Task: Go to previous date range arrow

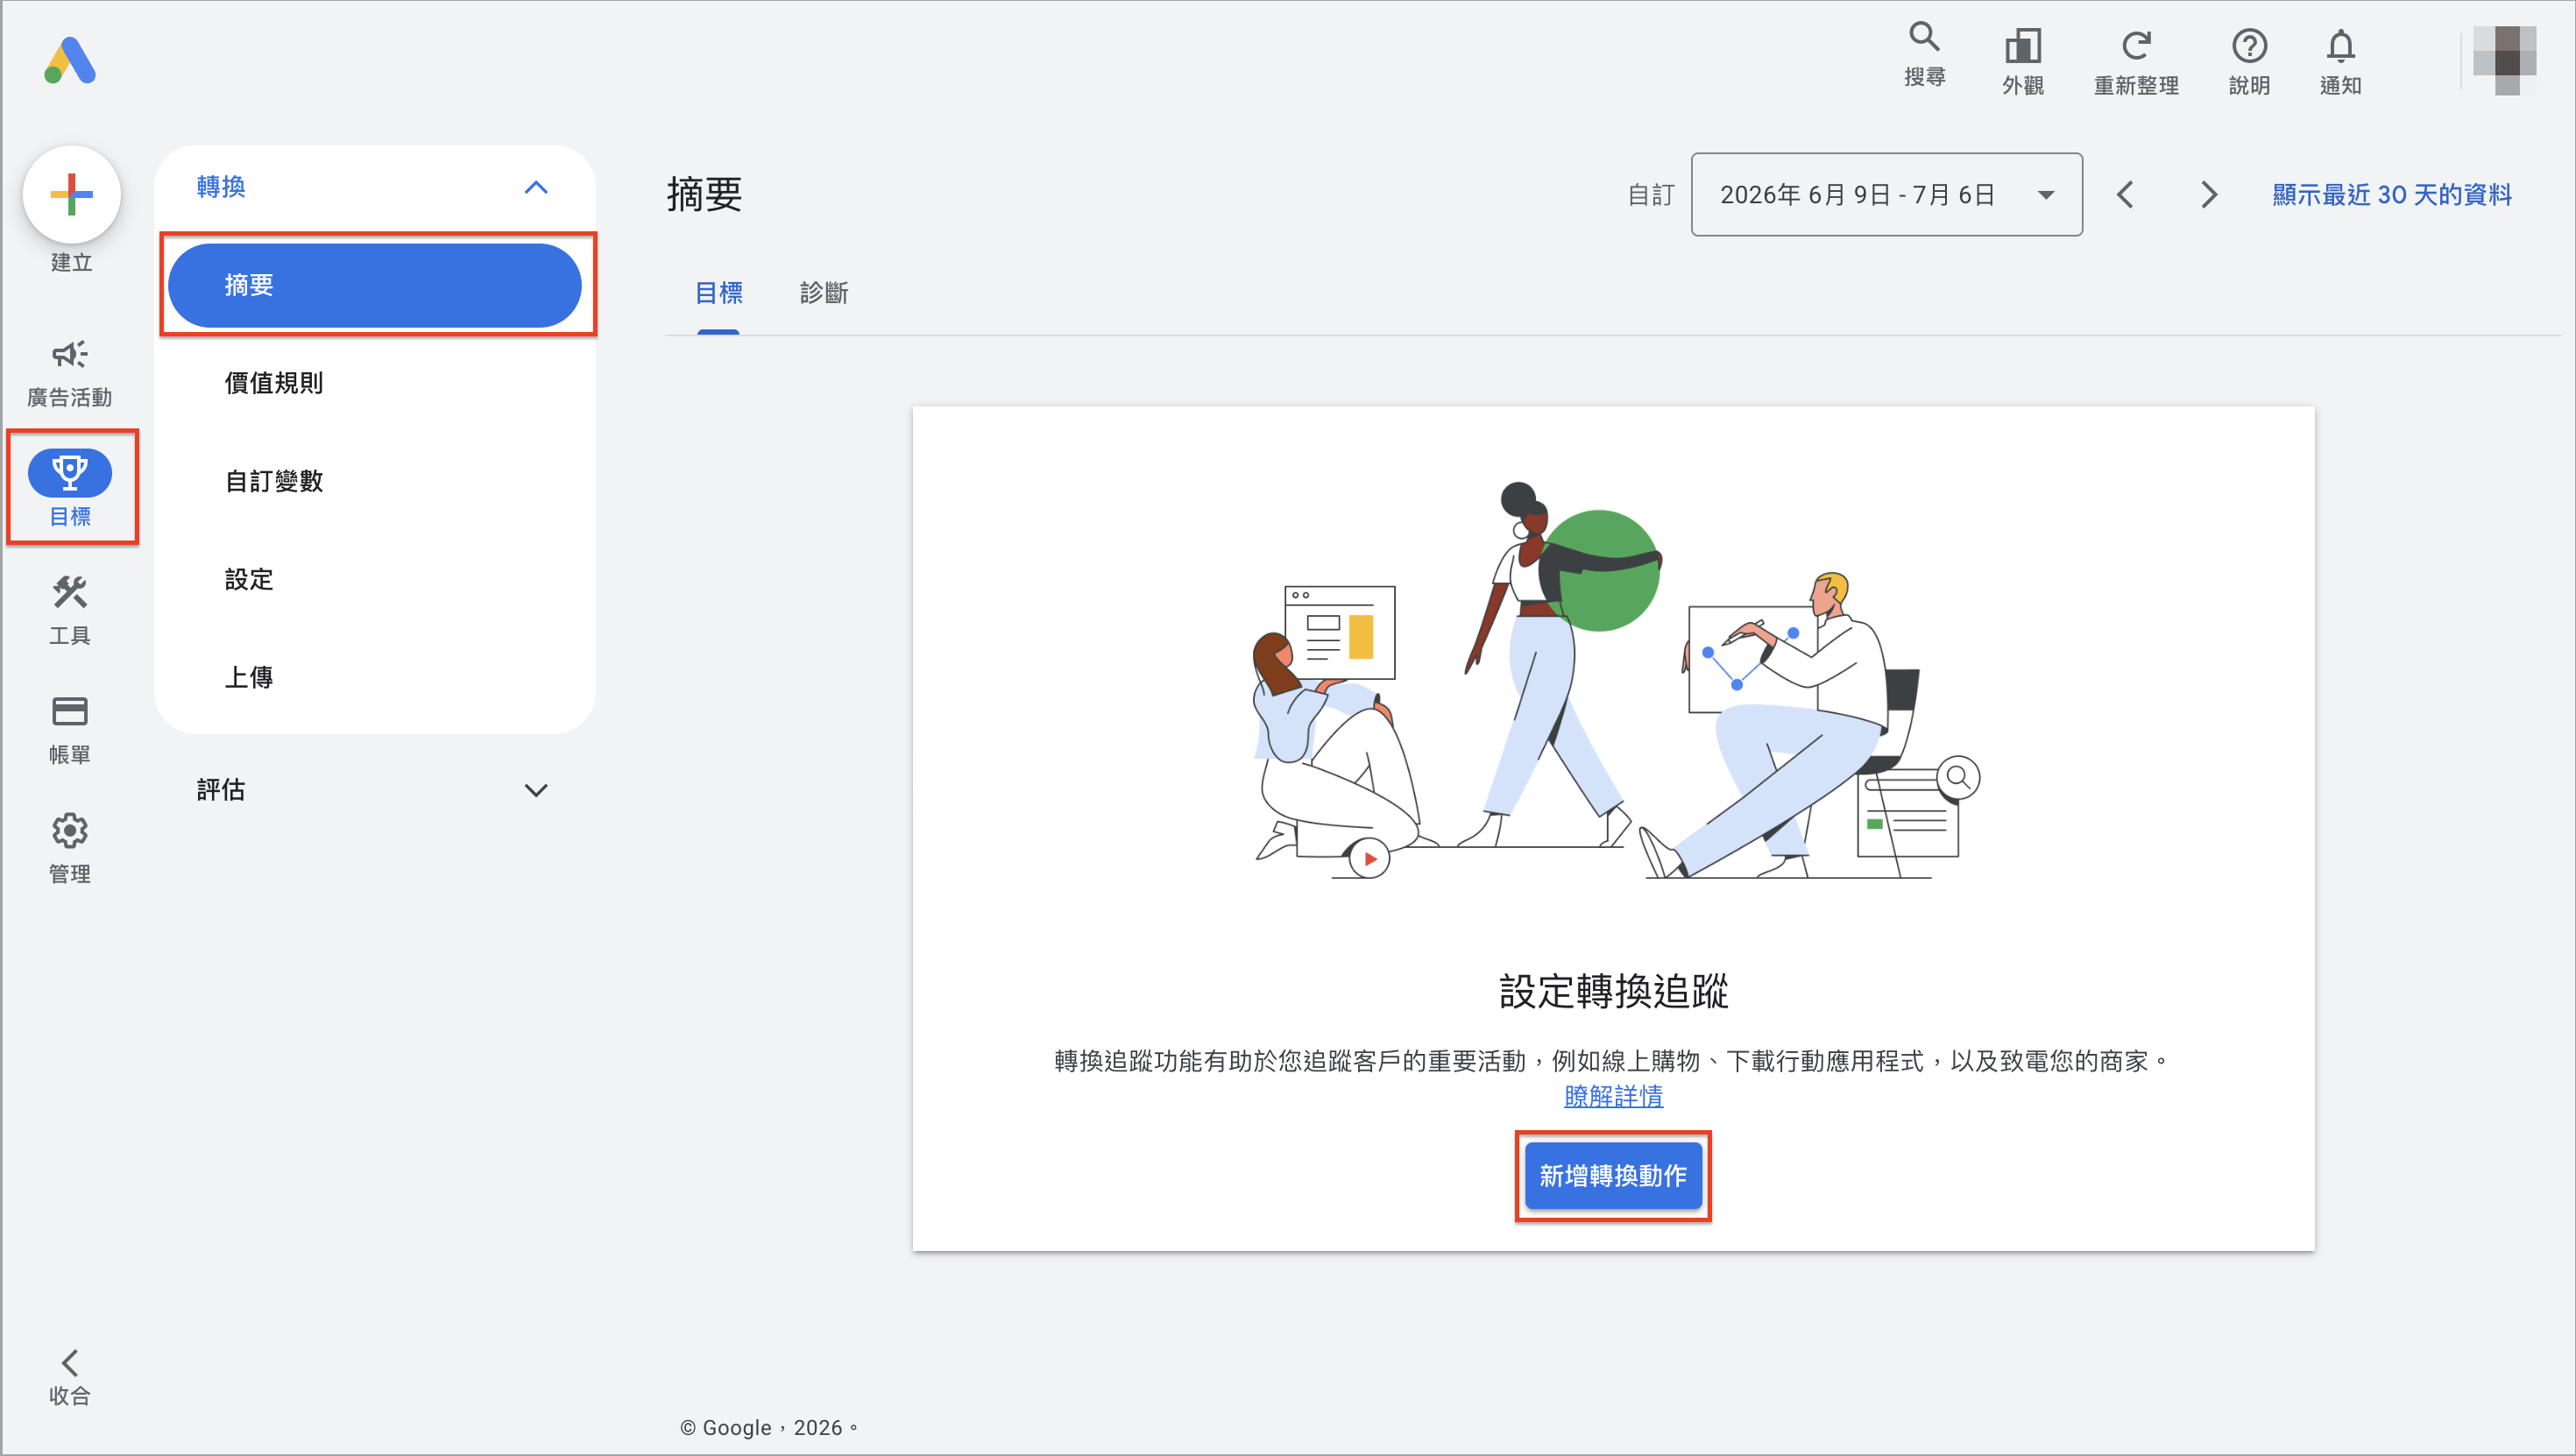Action: 2125,195
